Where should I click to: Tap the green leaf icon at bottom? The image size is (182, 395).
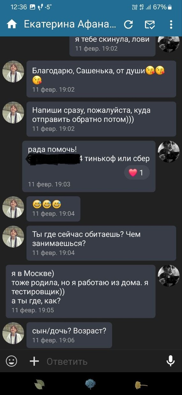pos(40,384)
